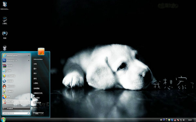Screen dimensions: 196x122
Task: Click the red flag action center tray icon
Action: point(178,120)
